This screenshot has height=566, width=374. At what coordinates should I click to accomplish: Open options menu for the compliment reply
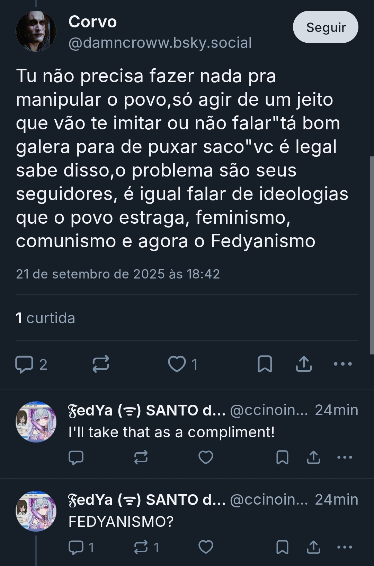(345, 457)
